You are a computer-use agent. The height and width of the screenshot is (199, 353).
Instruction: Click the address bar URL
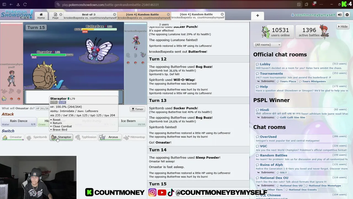(x=110, y=5)
